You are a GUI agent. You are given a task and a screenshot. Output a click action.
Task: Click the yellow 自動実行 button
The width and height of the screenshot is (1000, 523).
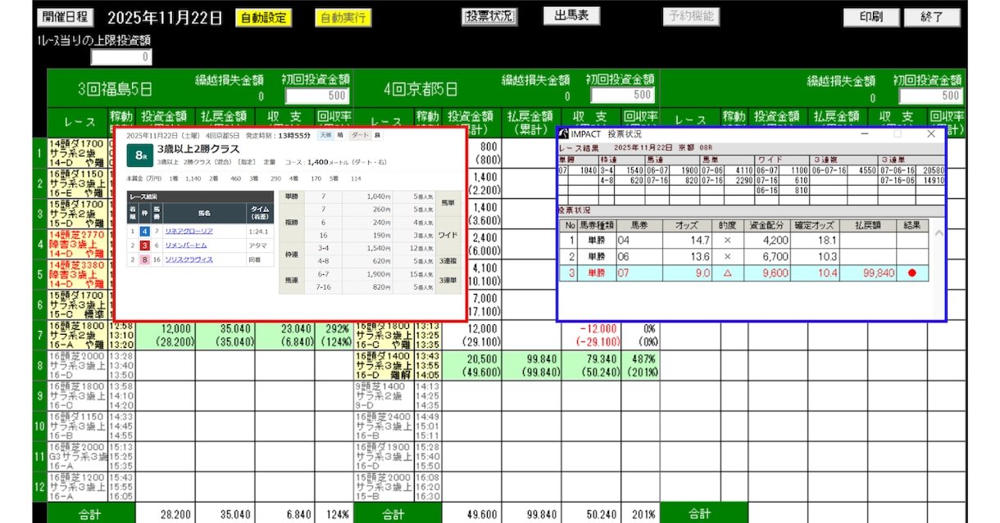343,17
